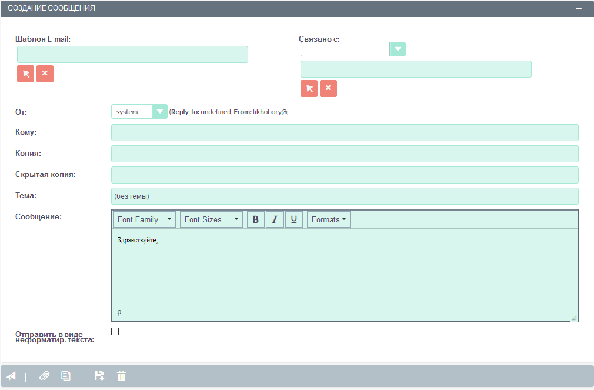Click select arrow button under Связано с
This screenshot has height=390, width=594.
309,88
